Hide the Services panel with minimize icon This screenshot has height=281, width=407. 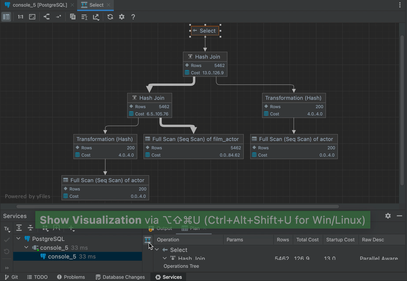[x=399, y=216]
